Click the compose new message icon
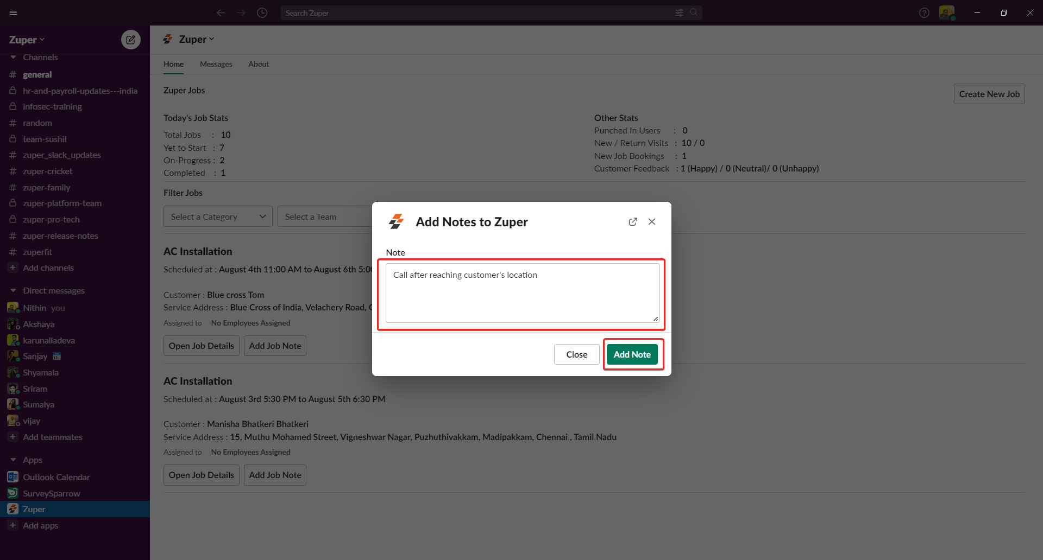 point(130,40)
